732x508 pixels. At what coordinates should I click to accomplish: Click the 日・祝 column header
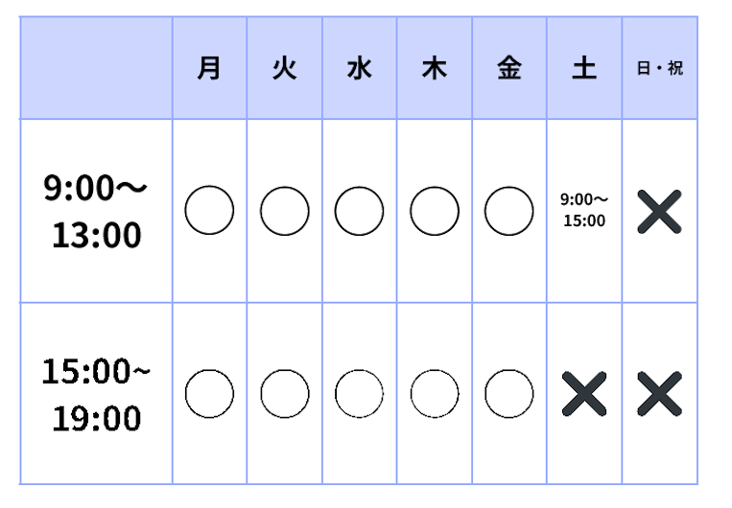660,68
